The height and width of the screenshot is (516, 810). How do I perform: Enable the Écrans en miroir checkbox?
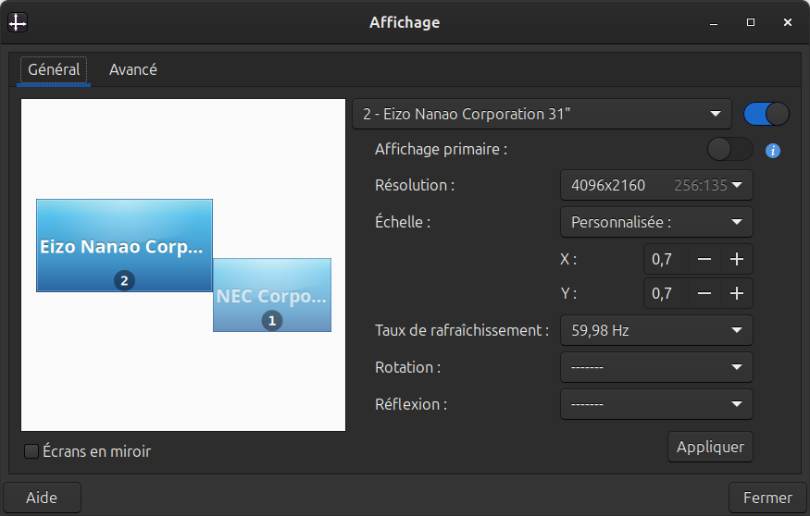[x=31, y=451]
